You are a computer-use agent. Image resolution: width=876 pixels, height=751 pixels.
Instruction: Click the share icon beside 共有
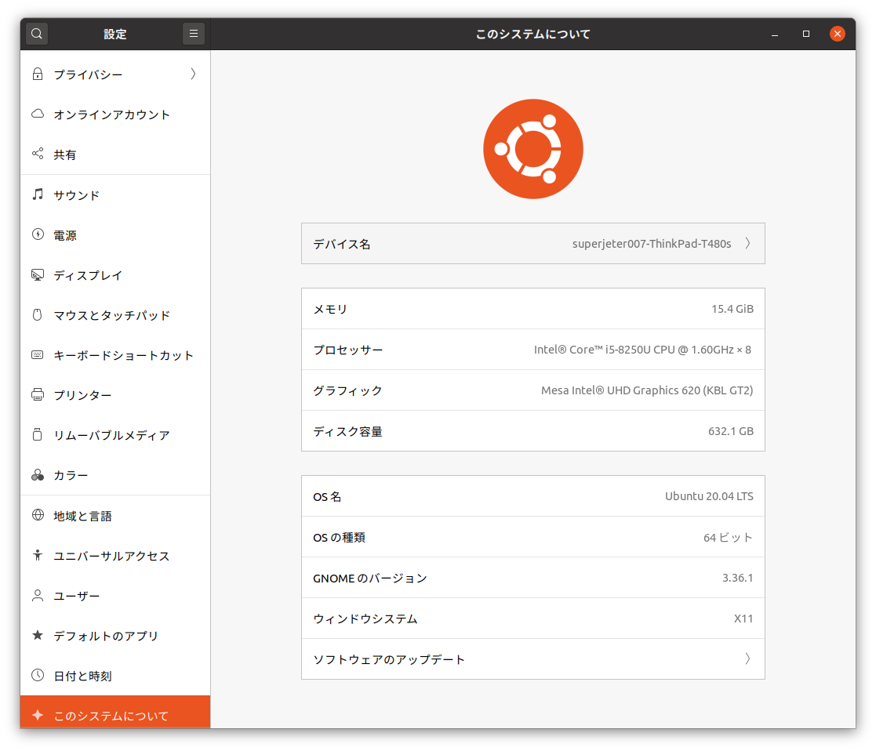(38, 154)
